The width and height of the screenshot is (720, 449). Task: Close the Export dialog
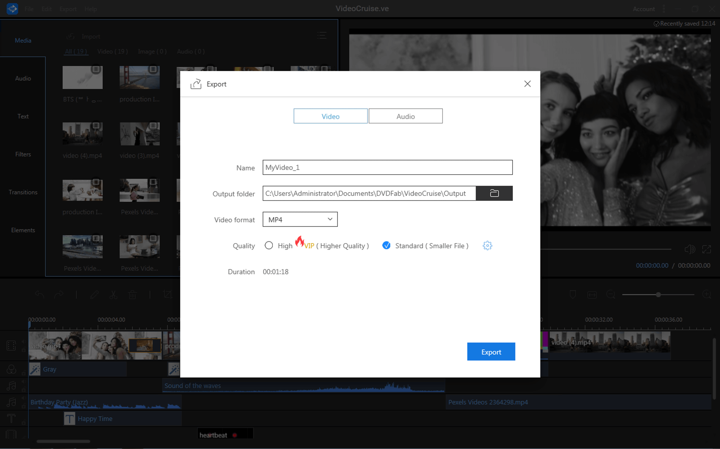pyautogui.click(x=527, y=84)
